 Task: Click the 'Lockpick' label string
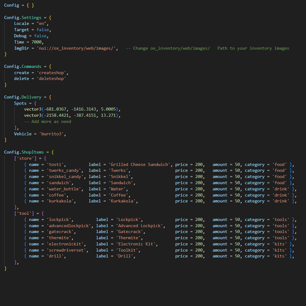(128, 220)
